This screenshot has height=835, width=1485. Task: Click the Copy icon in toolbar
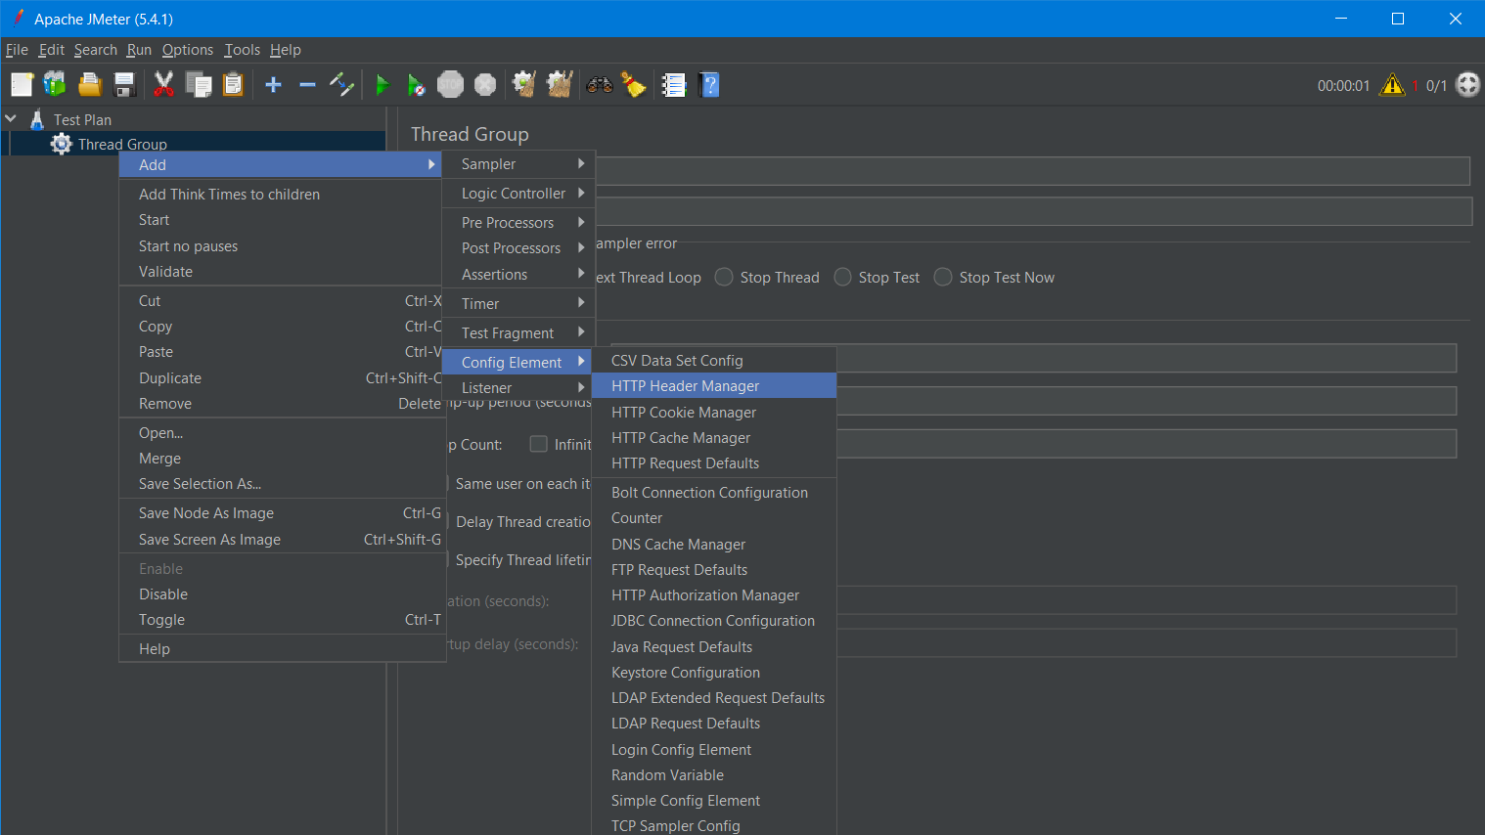tap(199, 85)
